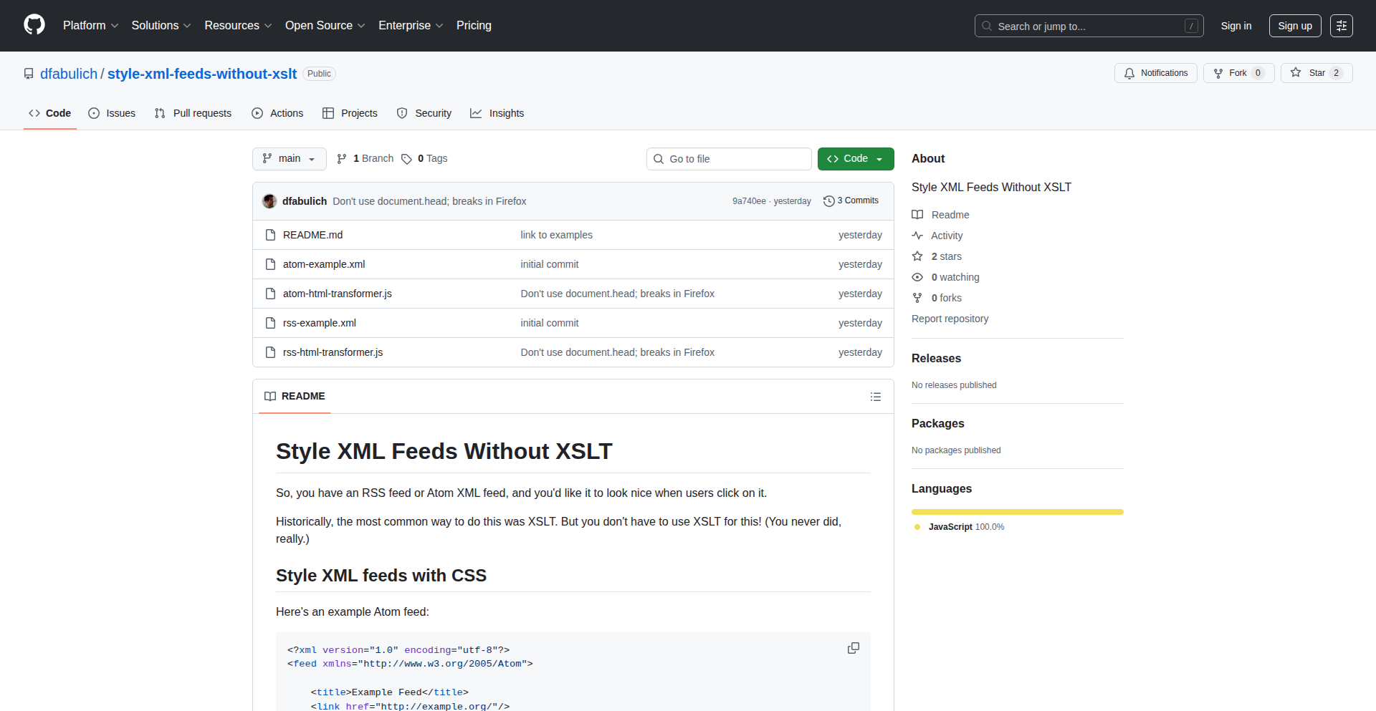Screen dimensions: 1376x711
Task: Click the file icon beside rss-example.xml
Action: pos(270,323)
